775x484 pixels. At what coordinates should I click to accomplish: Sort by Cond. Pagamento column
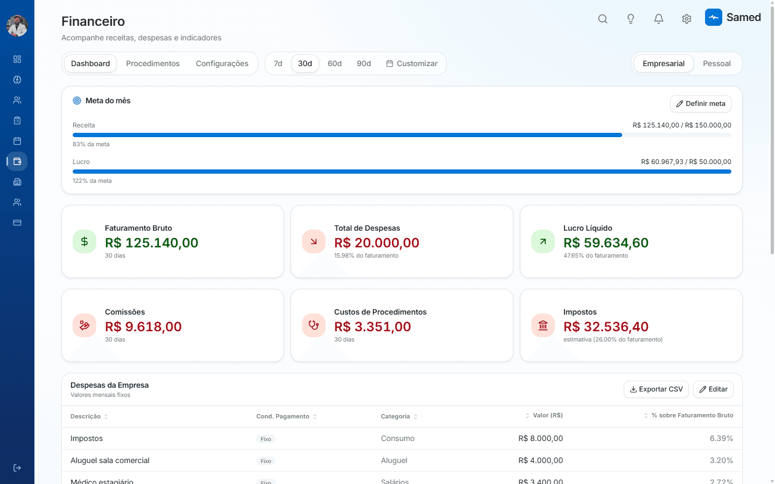coord(286,416)
